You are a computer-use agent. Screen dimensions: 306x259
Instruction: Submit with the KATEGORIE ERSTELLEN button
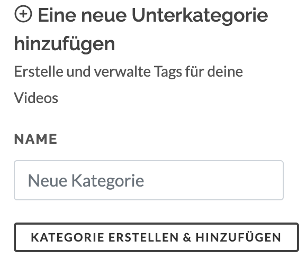point(156,237)
